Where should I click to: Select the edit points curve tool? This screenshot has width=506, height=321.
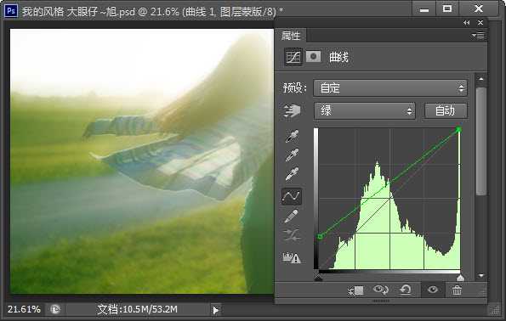(292, 196)
